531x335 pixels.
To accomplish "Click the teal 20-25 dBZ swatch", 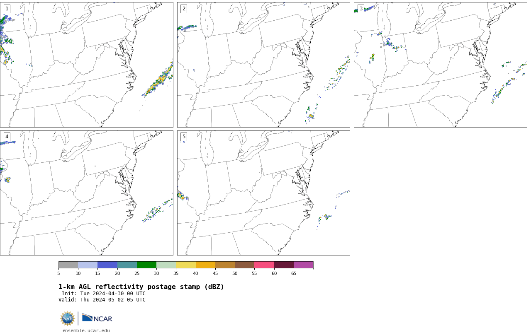I will 127,265.
